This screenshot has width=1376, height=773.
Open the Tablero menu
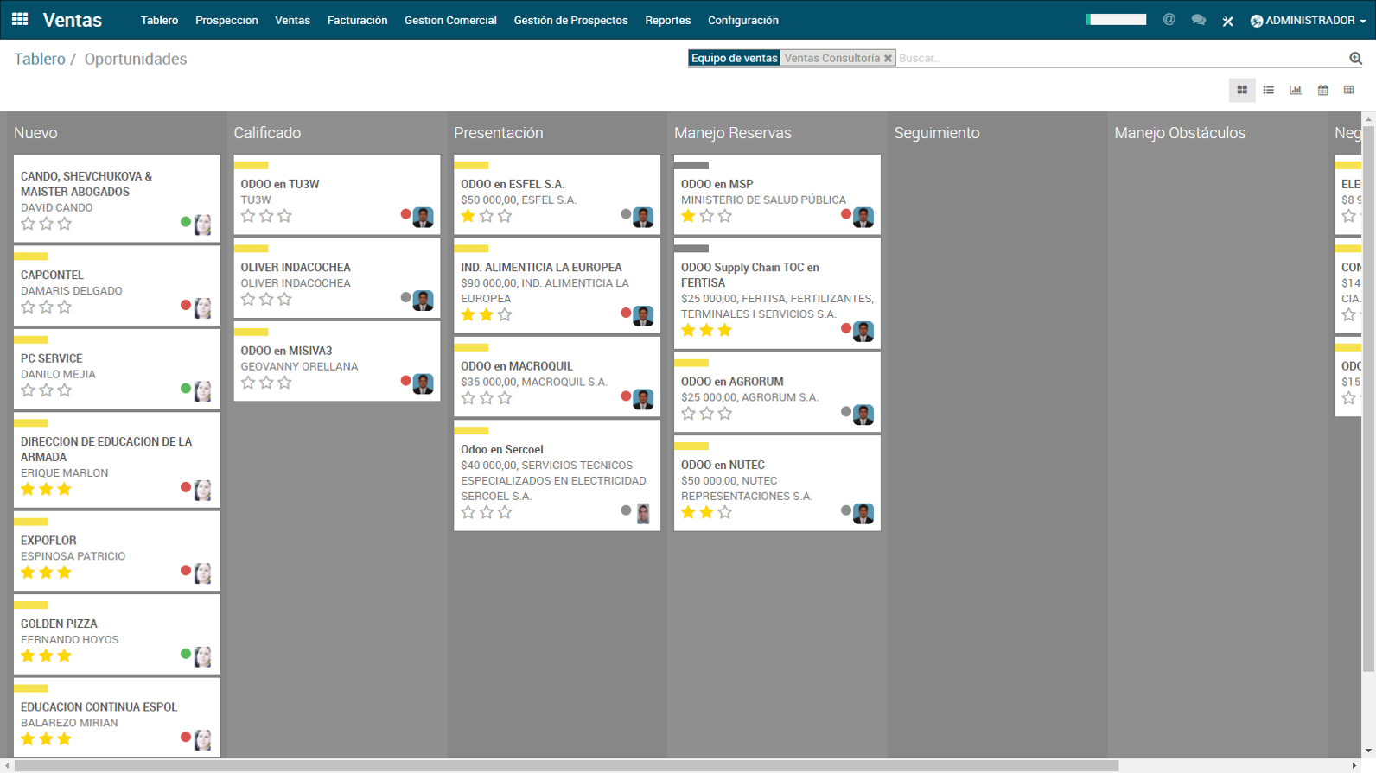click(159, 20)
